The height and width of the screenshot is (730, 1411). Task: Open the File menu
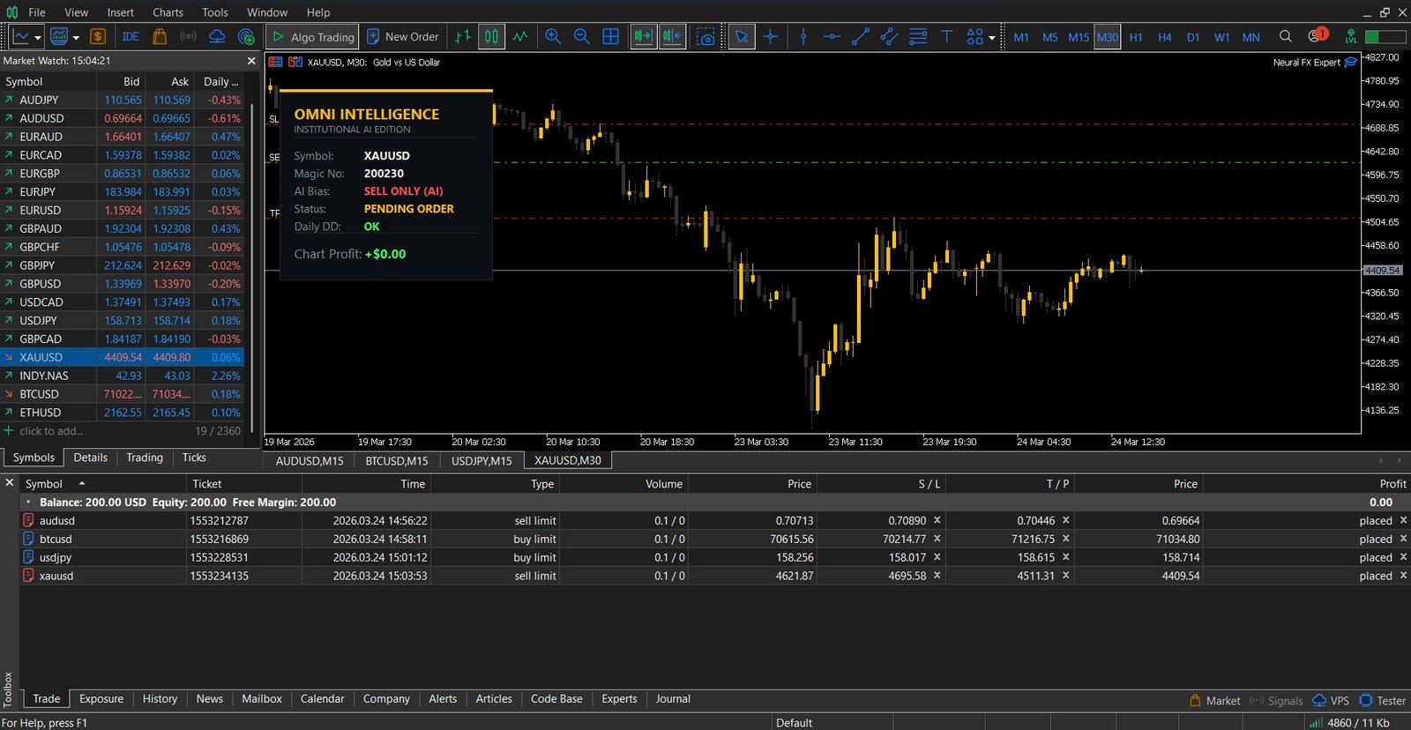pos(36,12)
